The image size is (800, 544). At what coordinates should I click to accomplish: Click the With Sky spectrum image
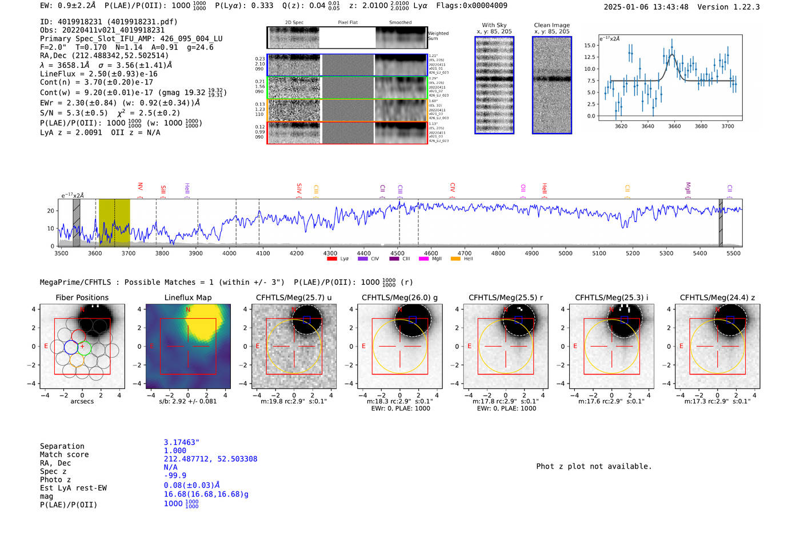pyautogui.click(x=494, y=85)
